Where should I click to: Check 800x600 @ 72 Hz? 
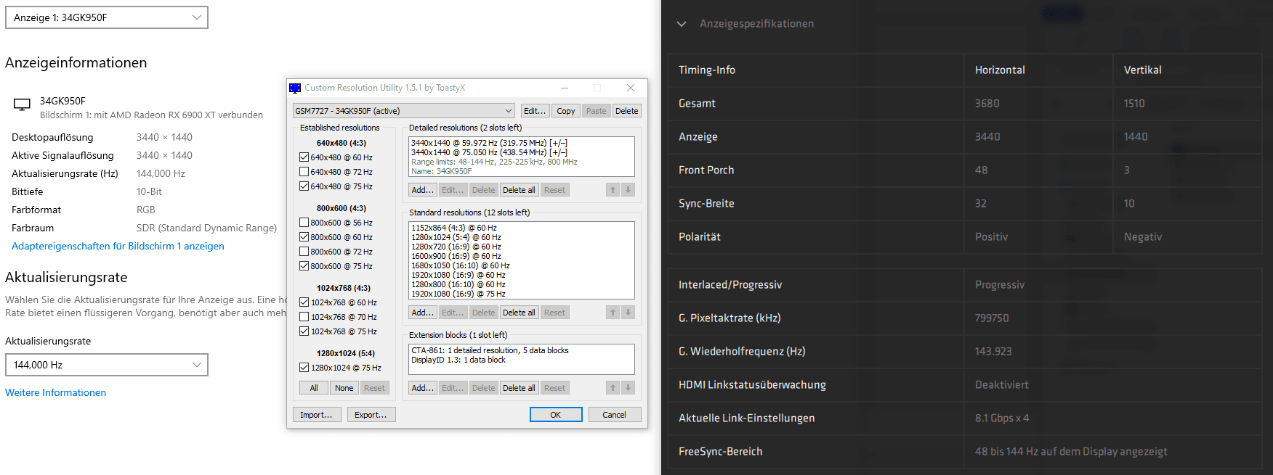pyautogui.click(x=304, y=252)
